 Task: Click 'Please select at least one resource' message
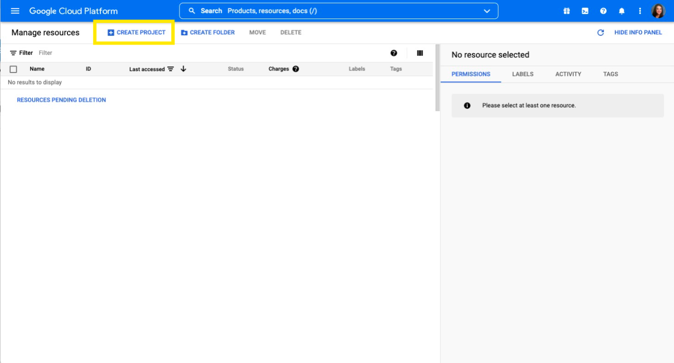pos(529,105)
